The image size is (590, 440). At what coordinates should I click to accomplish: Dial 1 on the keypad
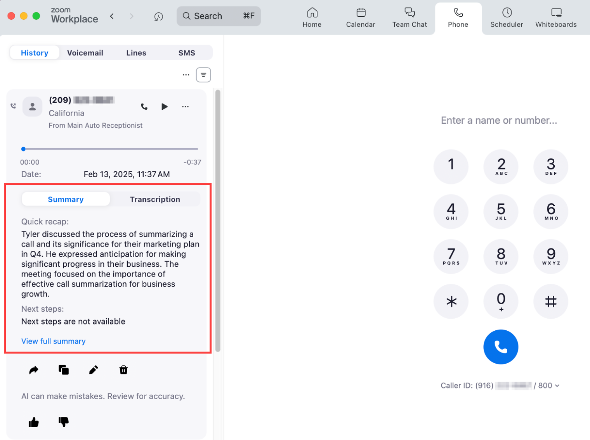[451, 167]
